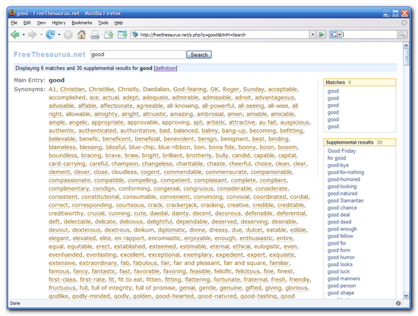This screenshot has height=316, width=418.
Task: Open the Home page icon
Action: pos(81,35)
